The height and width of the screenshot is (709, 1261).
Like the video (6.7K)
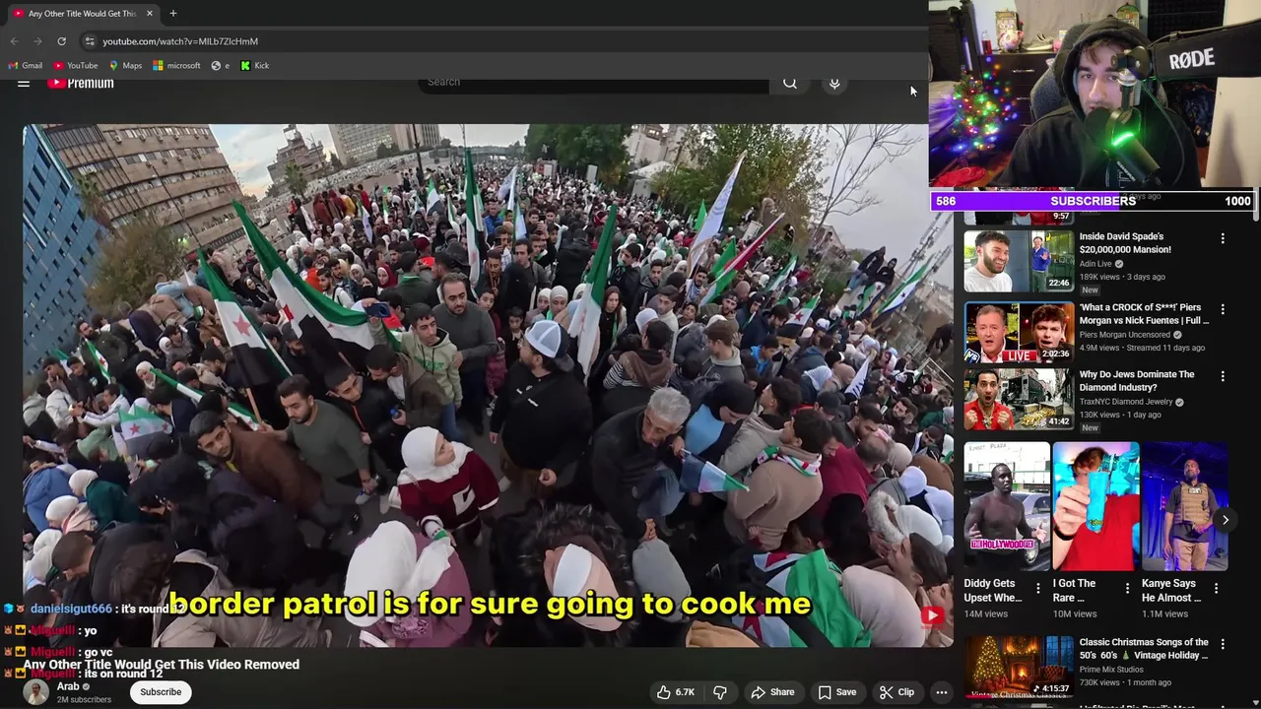[x=676, y=692]
